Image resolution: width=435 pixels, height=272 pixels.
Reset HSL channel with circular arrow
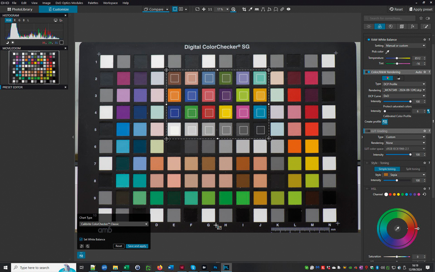point(424,194)
